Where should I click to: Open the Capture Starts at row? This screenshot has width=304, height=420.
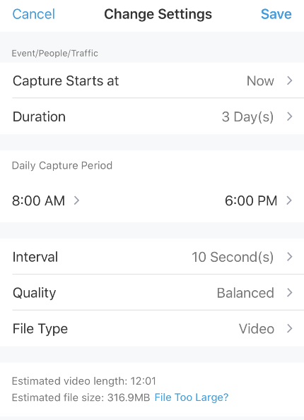[x=152, y=80]
